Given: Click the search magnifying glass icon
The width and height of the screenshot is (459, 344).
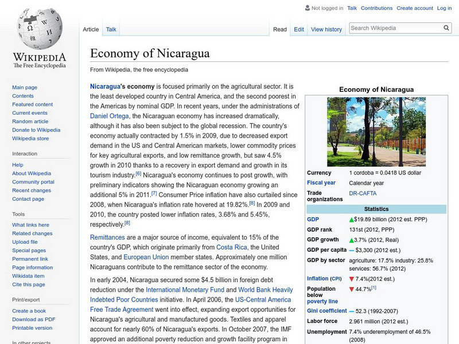Looking at the screenshot, I should [446, 27].
